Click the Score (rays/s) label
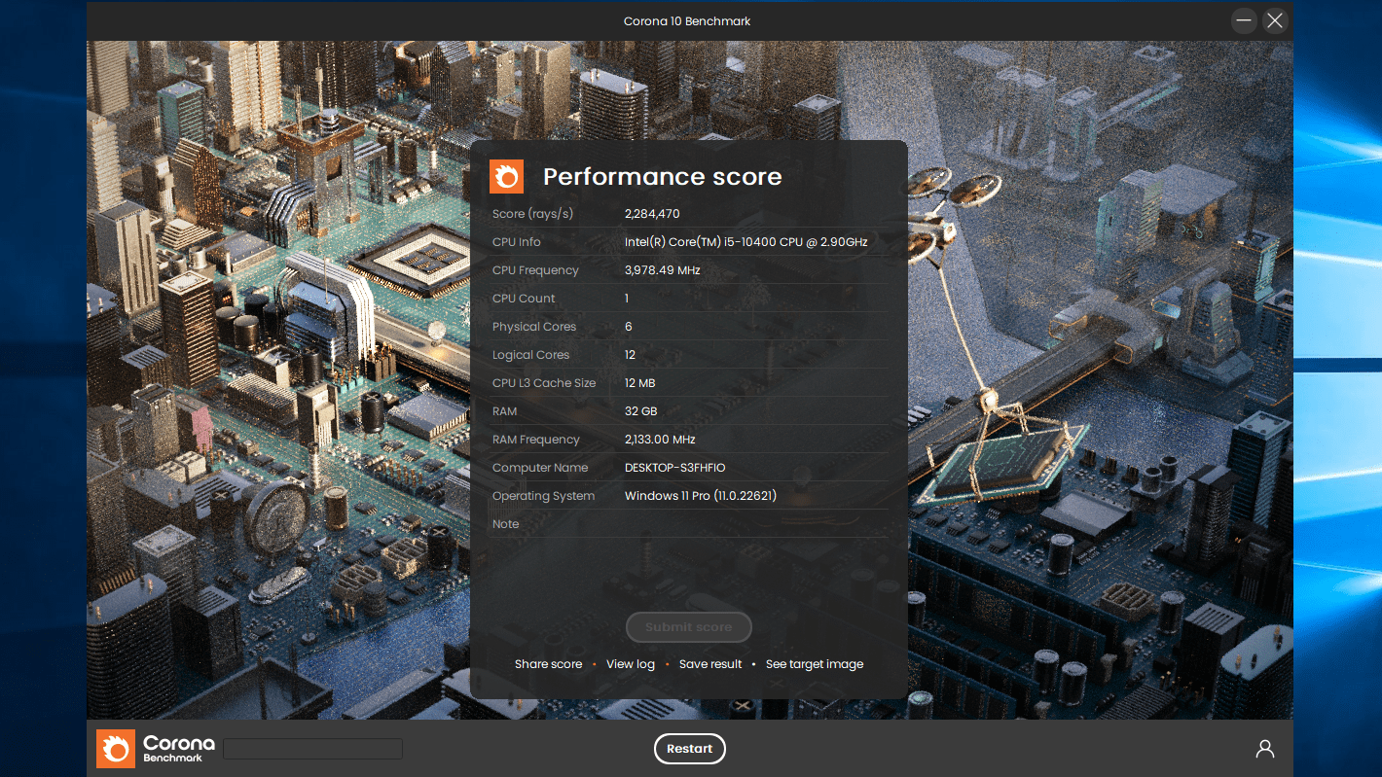 point(532,214)
